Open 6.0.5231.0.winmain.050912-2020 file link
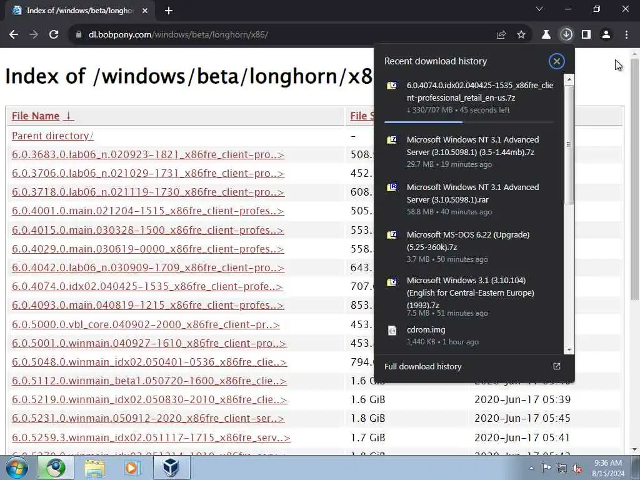640x480 pixels. pyautogui.click(x=148, y=418)
